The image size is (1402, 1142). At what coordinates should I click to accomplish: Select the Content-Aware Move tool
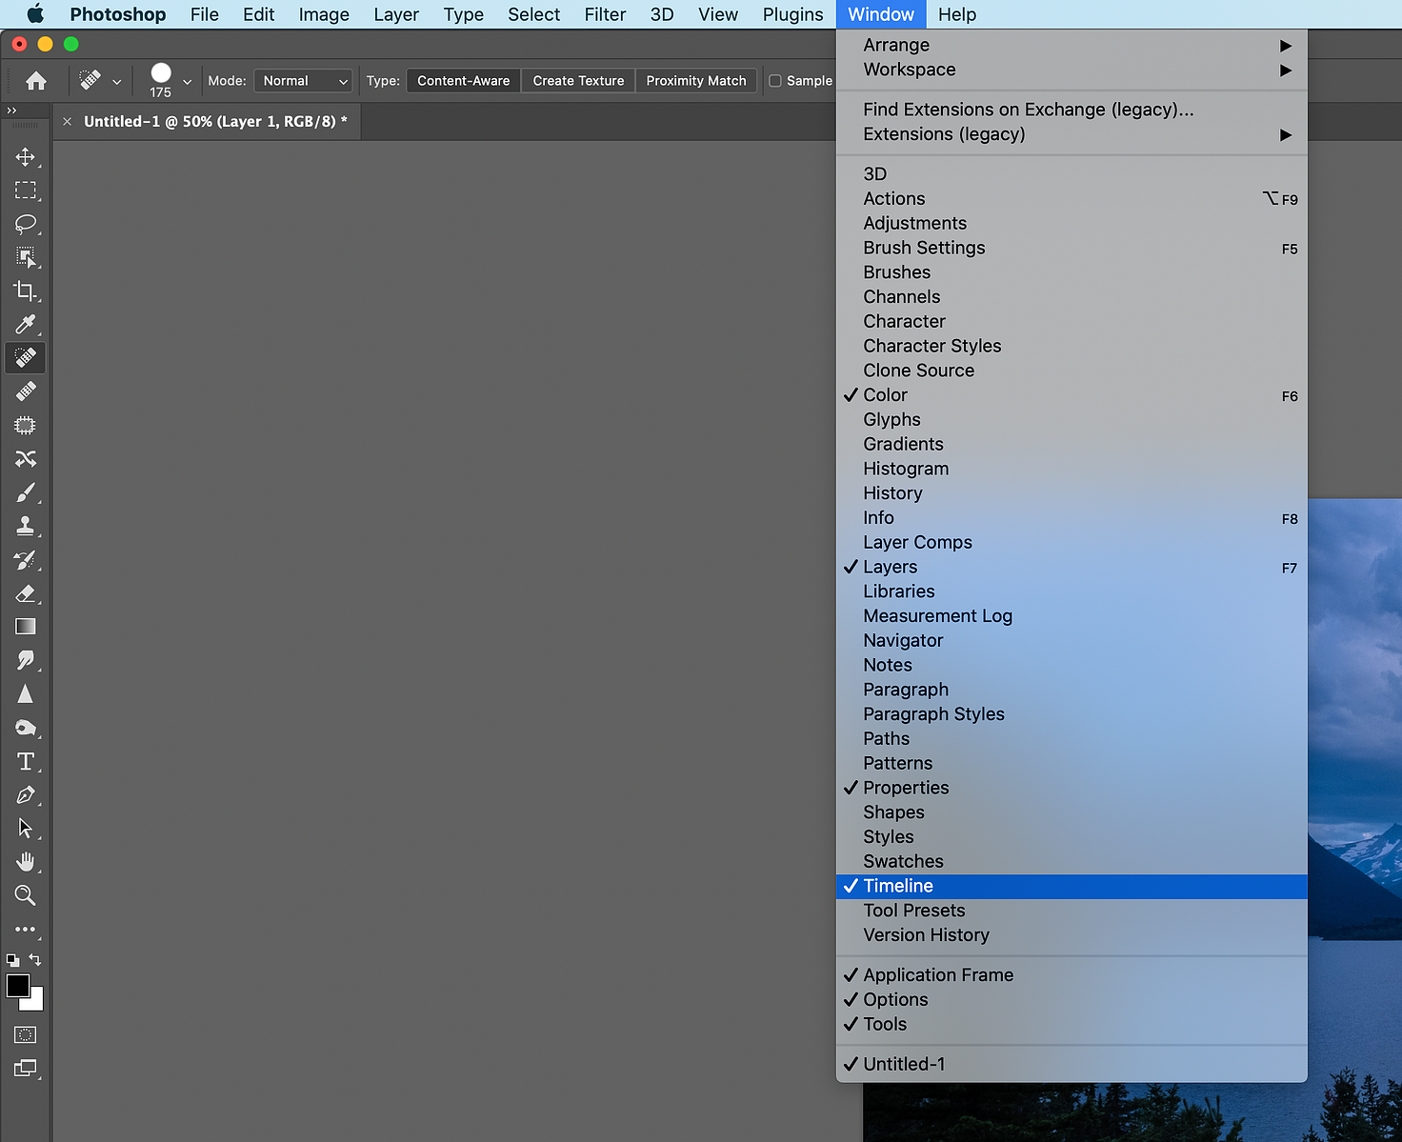26,459
